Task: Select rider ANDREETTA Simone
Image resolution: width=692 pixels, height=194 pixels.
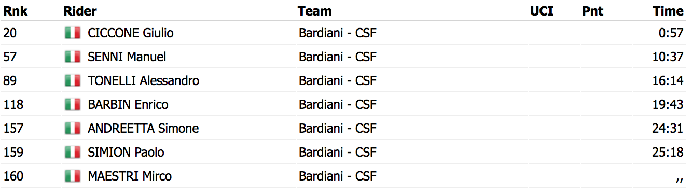Action: click(143, 129)
